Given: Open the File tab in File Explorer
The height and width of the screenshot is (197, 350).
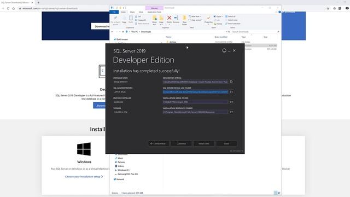Looking at the screenshot, I should click(114, 12).
